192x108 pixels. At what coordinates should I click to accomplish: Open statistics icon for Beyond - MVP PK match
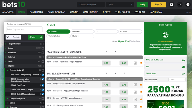[x=135, y=100]
